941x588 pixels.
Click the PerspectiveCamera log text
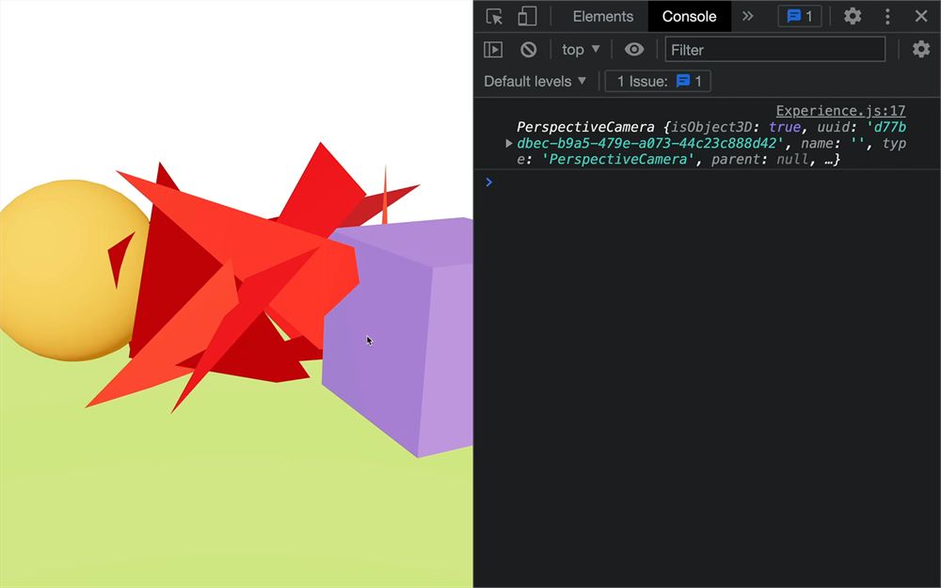[x=711, y=143]
